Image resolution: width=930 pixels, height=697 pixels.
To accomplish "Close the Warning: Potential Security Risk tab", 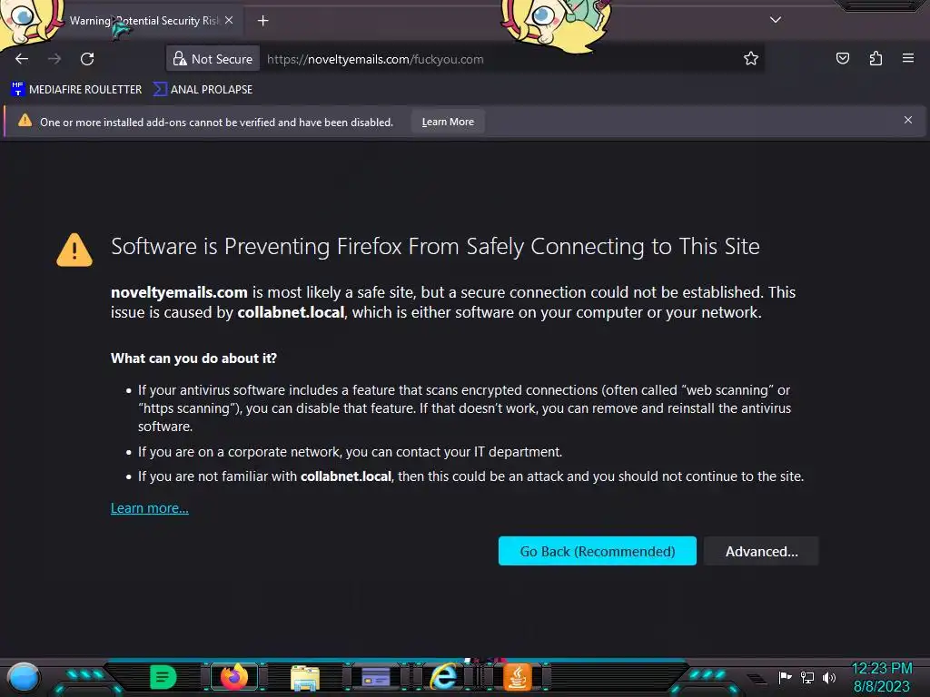I will point(229,20).
